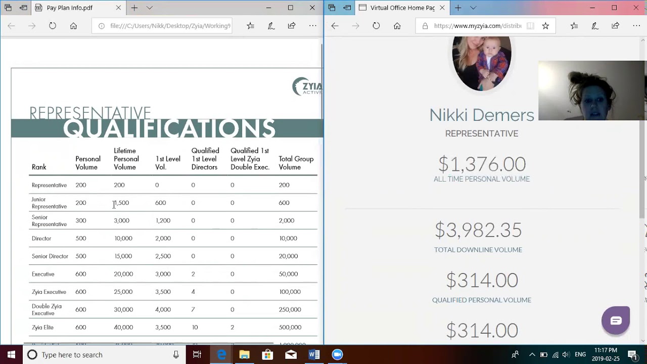Viewport: 647px width, 364px height.
Task: Click the site lock icon
Action: tap(425, 26)
